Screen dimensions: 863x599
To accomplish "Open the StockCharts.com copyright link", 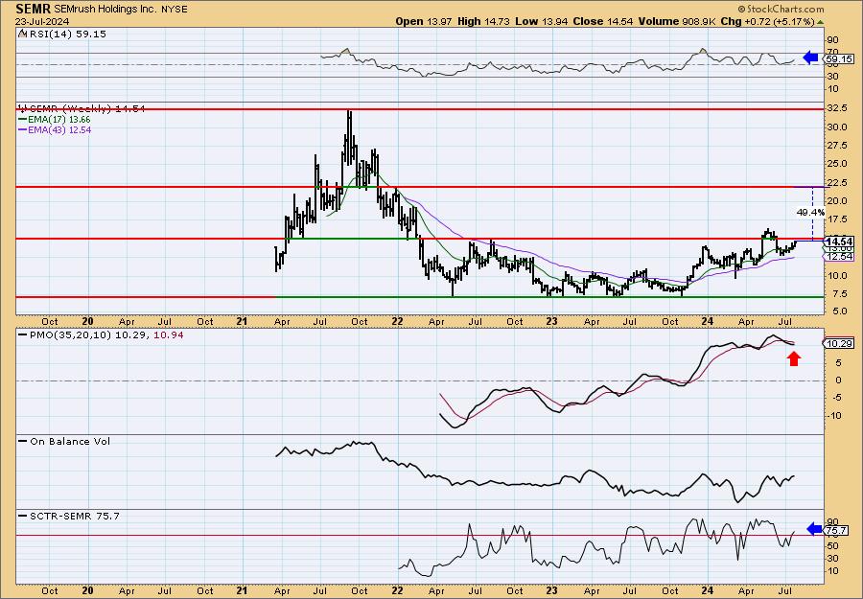I will [781, 9].
